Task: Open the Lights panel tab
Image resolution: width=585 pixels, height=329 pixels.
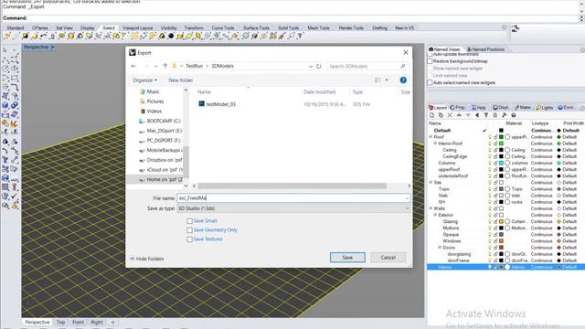Action: click(x=545, y=108)
